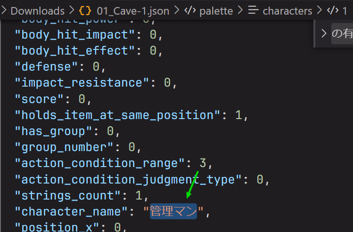This screenshot has height=232, width=353.
Task: Click the "holds_item_at_same_position" key
Action: click(x=118, y=115)
